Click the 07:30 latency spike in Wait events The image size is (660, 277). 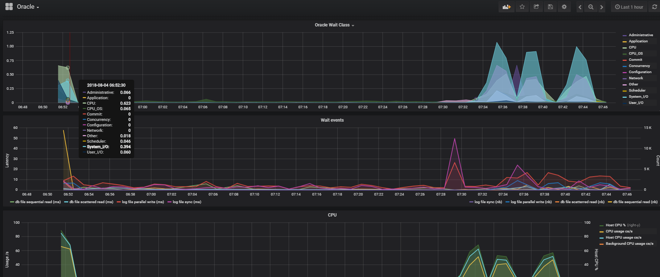pyautogui.click(x=455, y=138)
